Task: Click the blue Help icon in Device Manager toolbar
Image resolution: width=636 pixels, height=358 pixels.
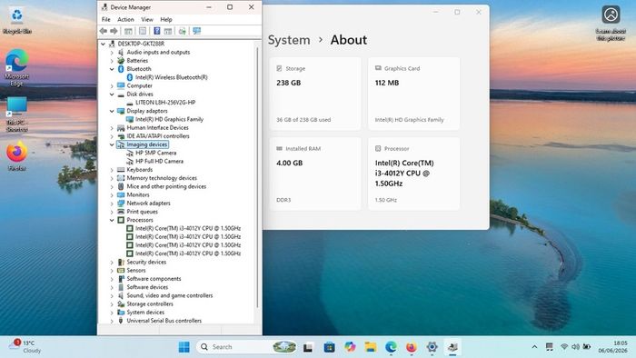Action: pyautogui.click(x=157, y=31)
